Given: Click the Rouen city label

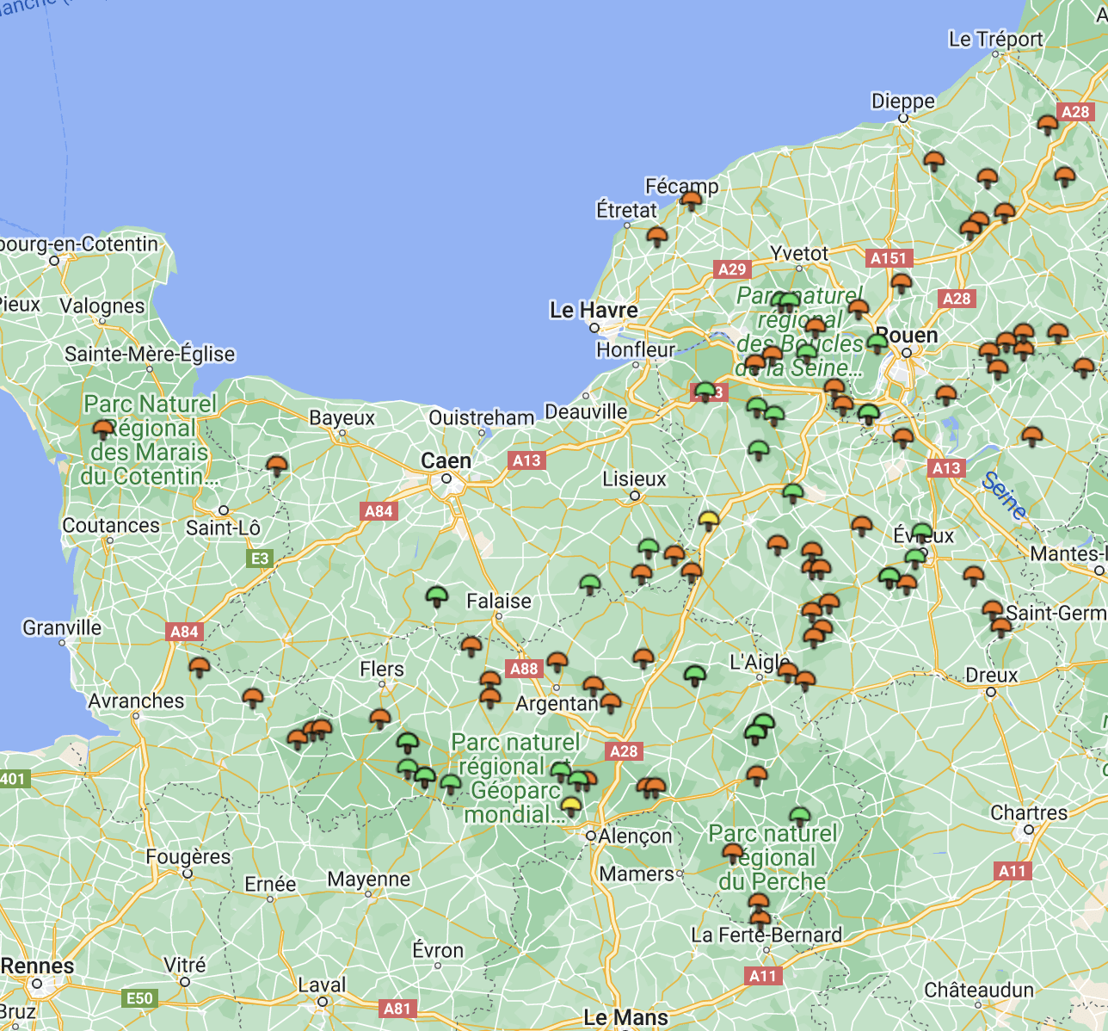Looking at the screenshot, I should pyautogui.click(x=907, y=335).
